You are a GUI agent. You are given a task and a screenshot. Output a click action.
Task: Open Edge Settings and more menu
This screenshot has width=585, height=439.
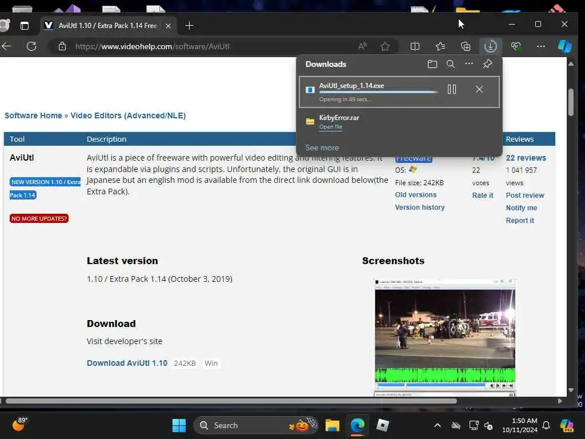[541, 46]
